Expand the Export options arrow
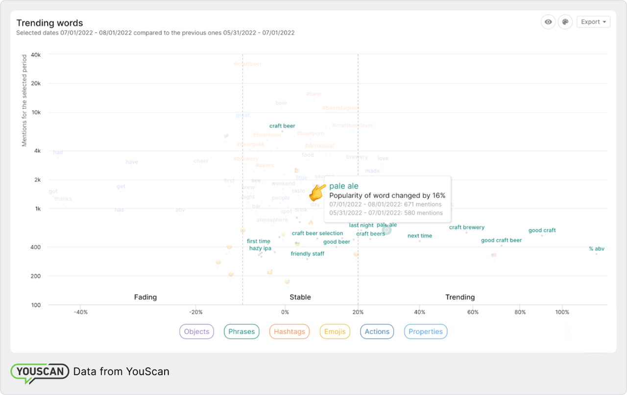The width and height of the screenshot is (627, 395). click(603, 22)
